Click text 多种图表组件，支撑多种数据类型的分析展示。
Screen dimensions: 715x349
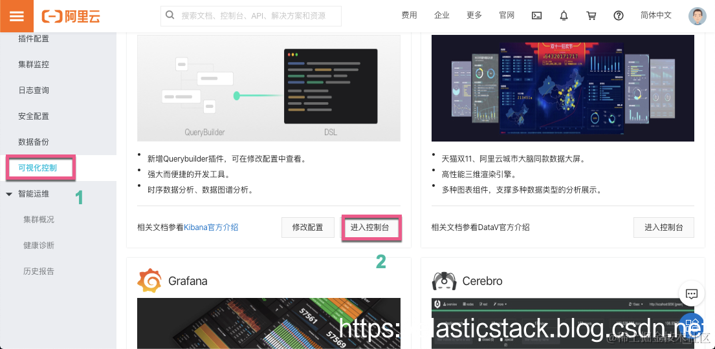click(x=522, y=190)
